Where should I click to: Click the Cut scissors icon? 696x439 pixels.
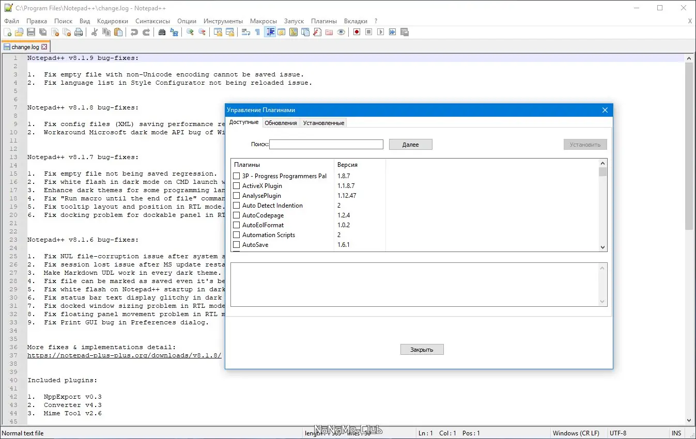(95, 32)
